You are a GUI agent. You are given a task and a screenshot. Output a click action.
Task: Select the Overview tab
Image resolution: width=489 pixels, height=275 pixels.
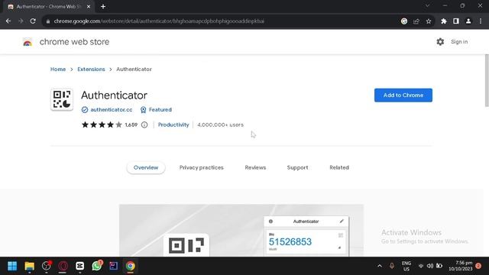coord(146,167)
